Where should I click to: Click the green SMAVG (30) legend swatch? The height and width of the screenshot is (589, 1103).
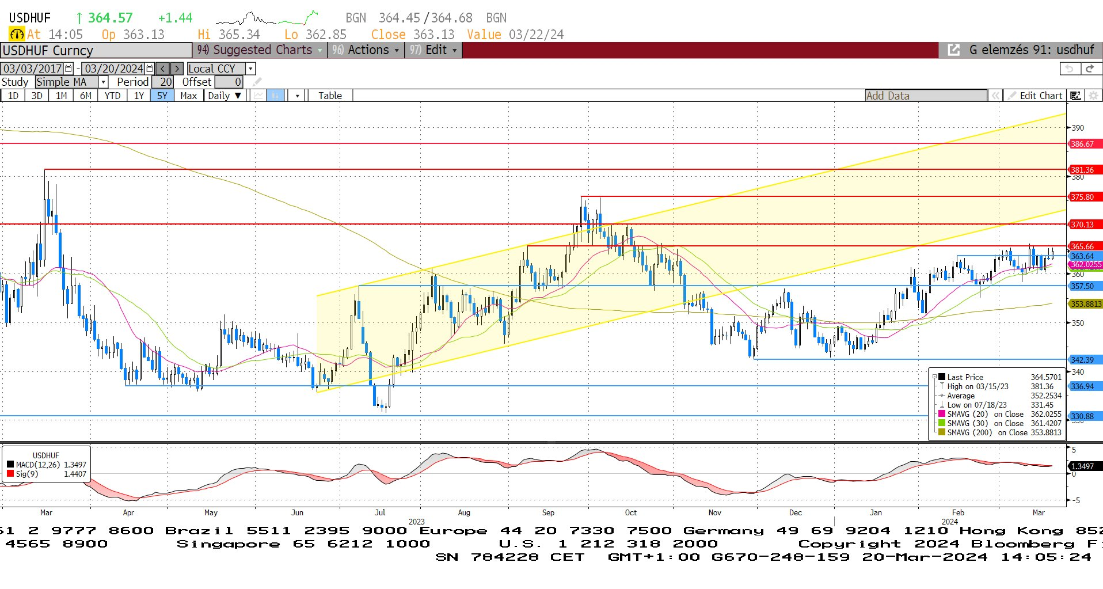[x=942, y=423]
